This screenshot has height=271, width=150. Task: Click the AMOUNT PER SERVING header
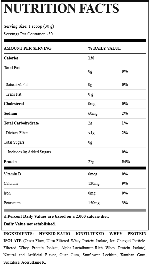27,48
